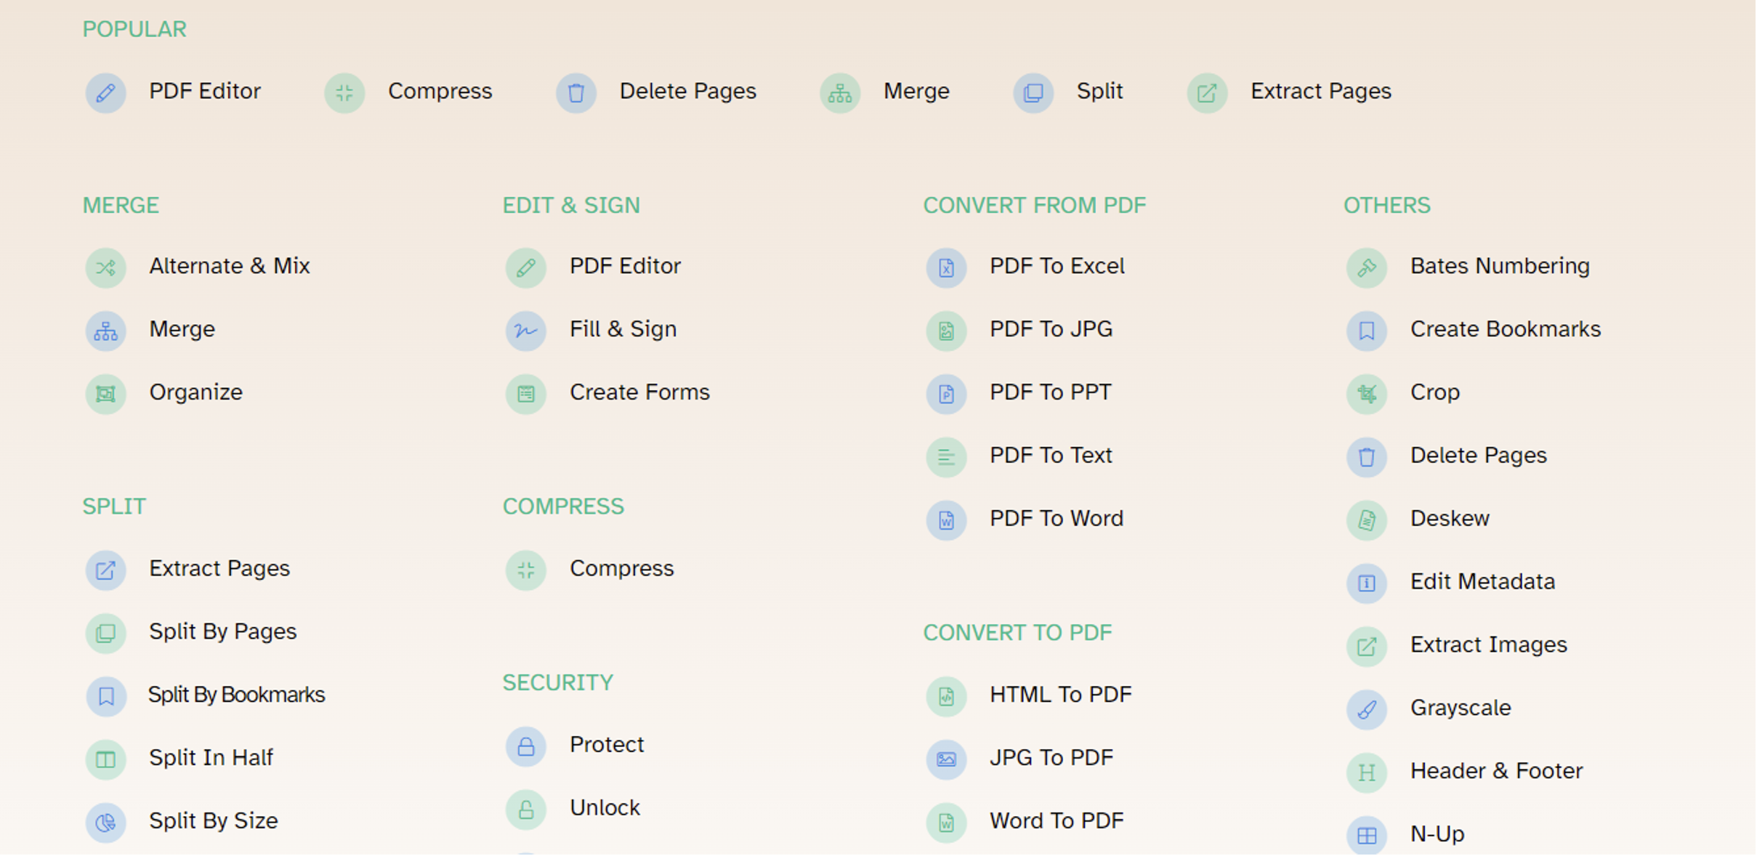
Task: Click the shuffle icon for Alternate & Mix
Action: tap(105, 267)
